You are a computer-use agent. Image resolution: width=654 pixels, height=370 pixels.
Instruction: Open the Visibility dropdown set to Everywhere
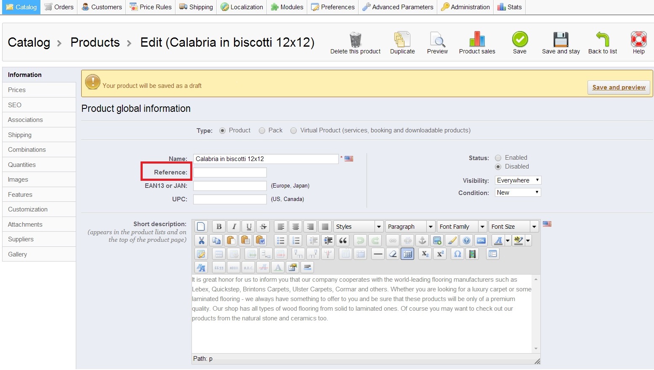tap(518, 180)
